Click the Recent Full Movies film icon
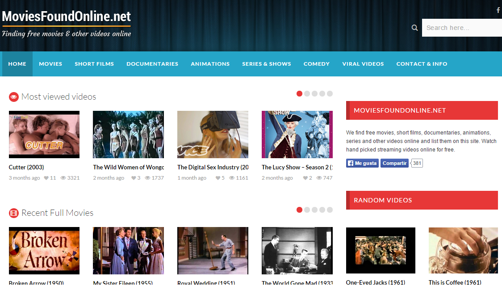Viewport: 502px width, 286px height. pyautogui.click(x=14, y=213)
